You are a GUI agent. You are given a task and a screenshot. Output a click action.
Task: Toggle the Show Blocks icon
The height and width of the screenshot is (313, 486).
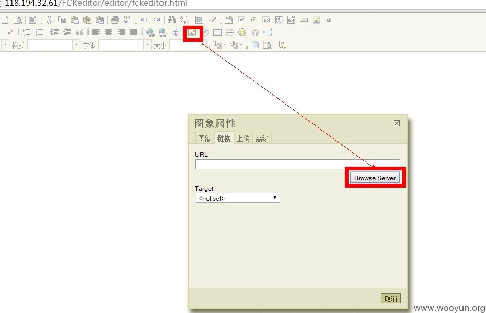(x=268, y=45)
